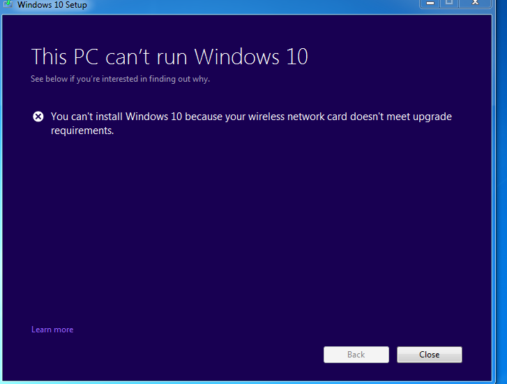The image size is (507, 384).
Task: Click the 'This PC can't run Windows 10' heading
Action: tap(169, 57)
